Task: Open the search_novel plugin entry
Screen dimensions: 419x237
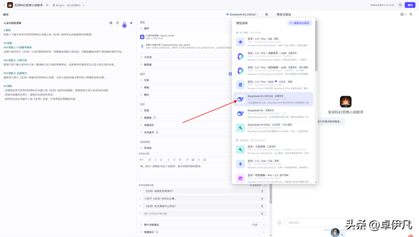Action: coord(185,37)
